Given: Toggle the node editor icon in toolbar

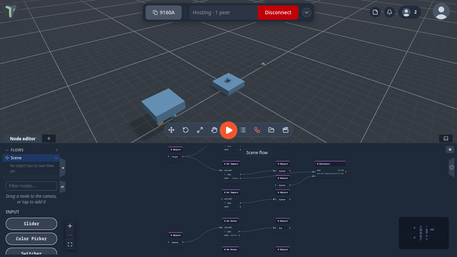Looking at the screenshot, I should [257, 130].
